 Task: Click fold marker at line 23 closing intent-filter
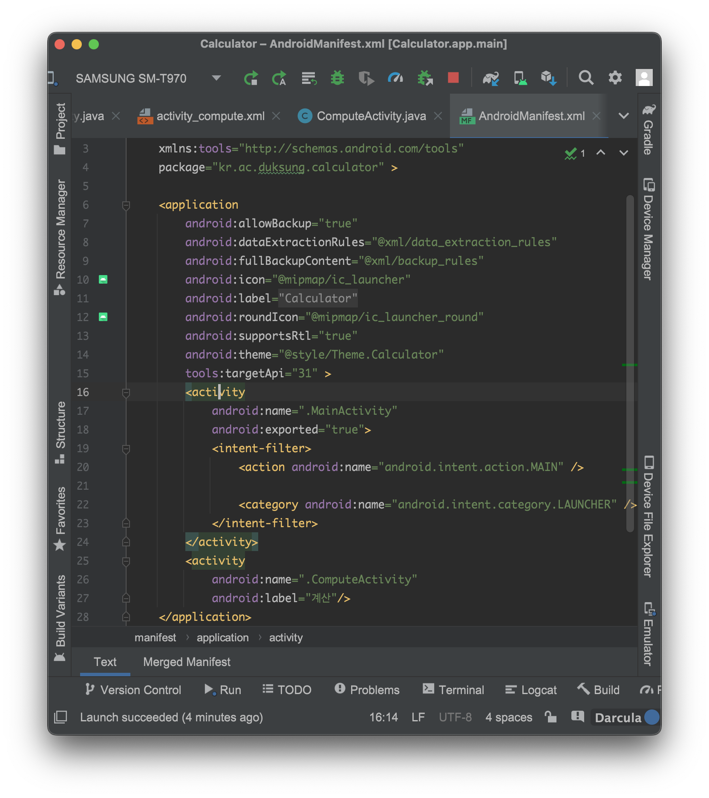pyautogui.click(x=126, y=523)
